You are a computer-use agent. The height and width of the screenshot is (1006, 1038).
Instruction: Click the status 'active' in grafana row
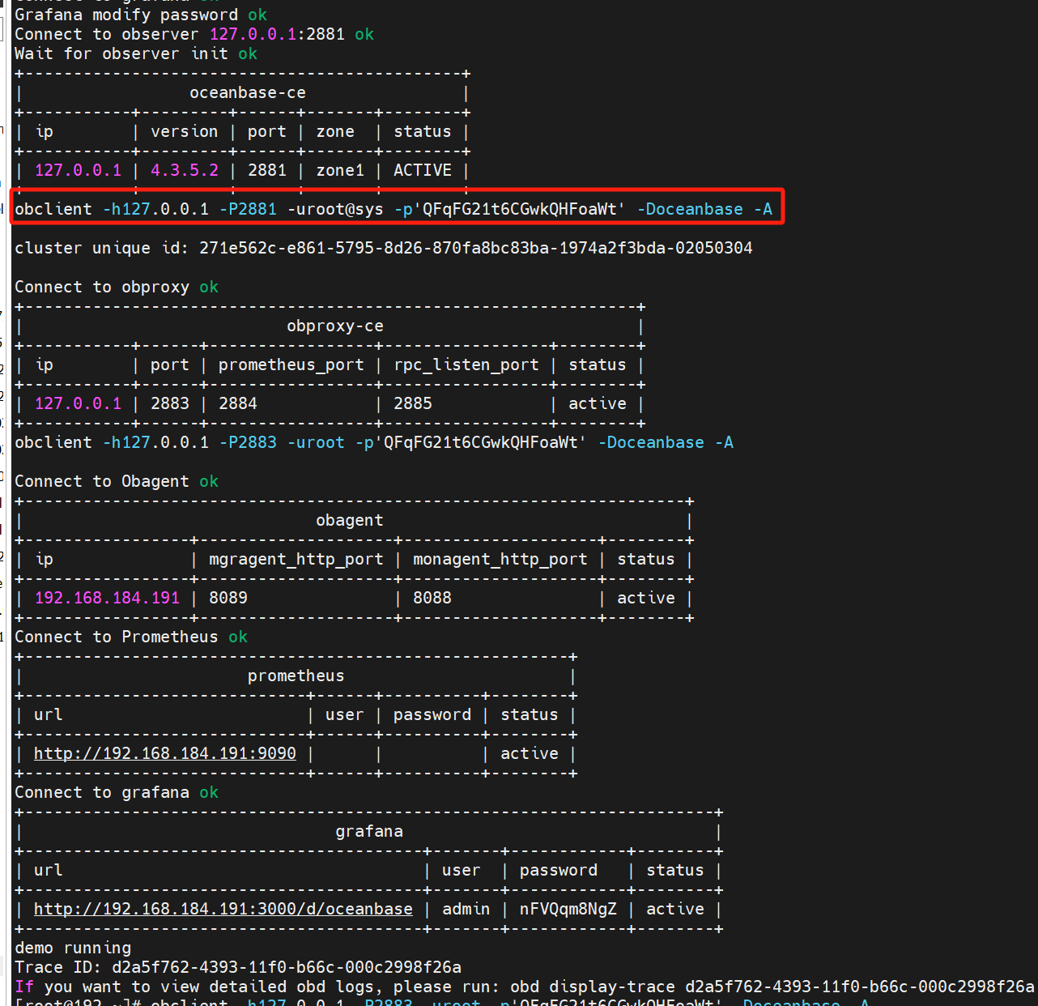675,909
